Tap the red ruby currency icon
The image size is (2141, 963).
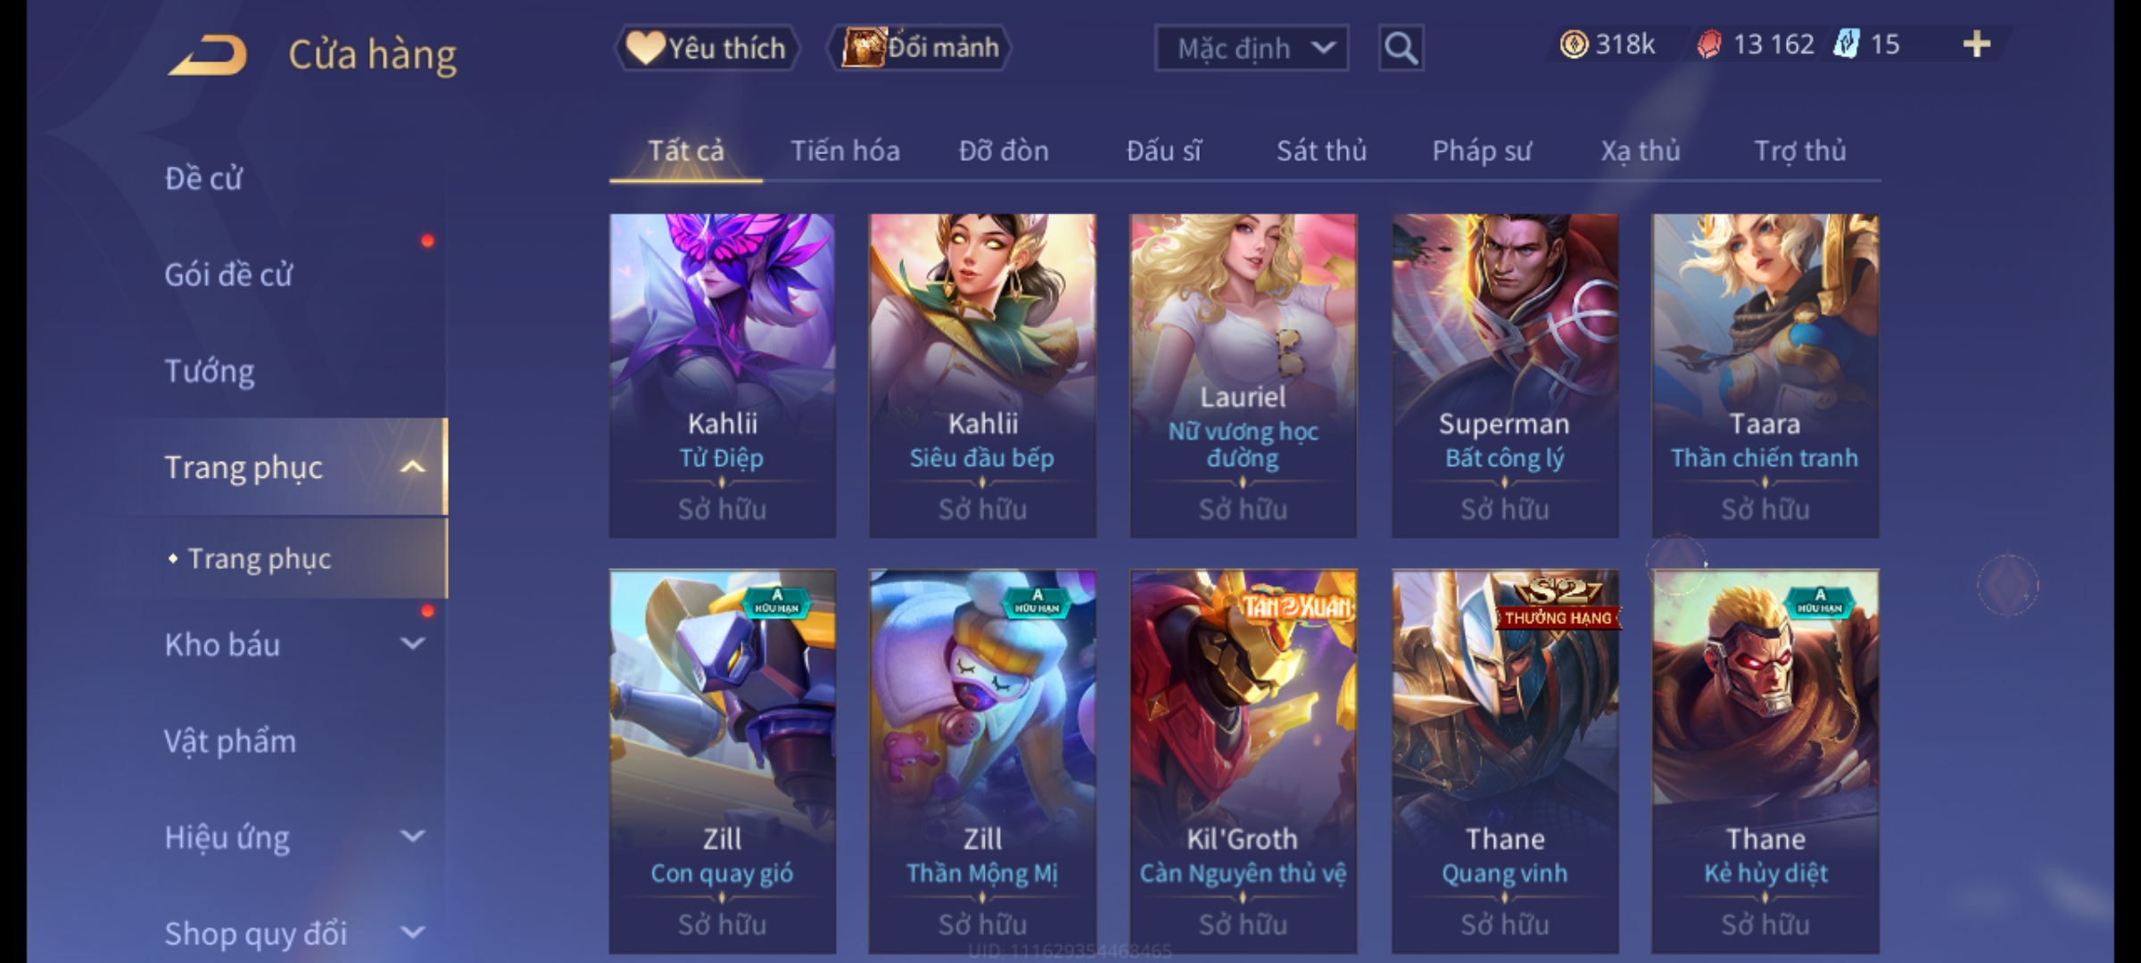tap(1709, 45)
